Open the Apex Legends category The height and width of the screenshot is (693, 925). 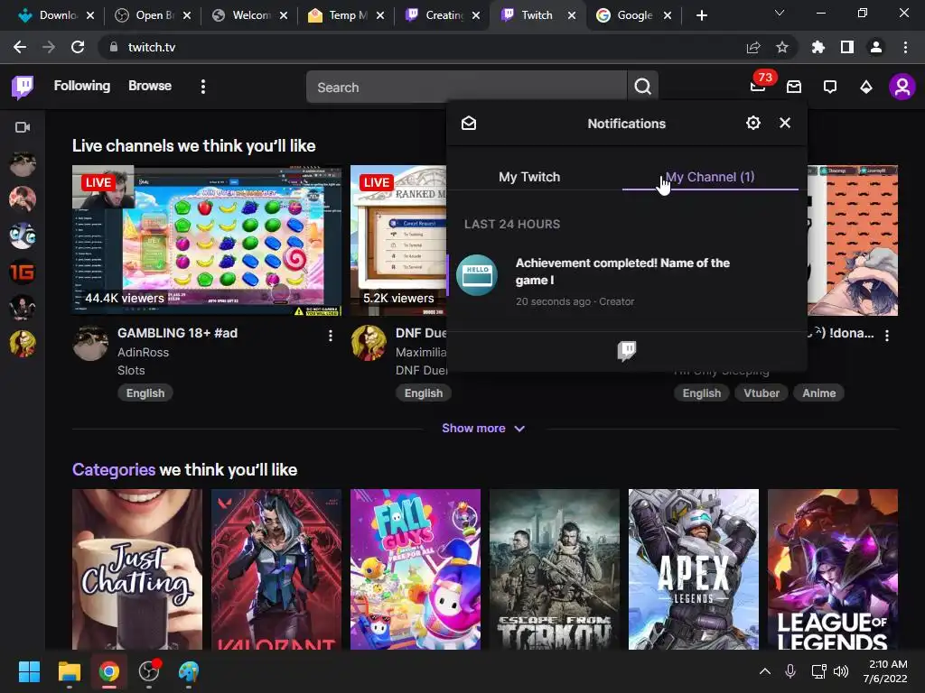click(x=694, y=569)
